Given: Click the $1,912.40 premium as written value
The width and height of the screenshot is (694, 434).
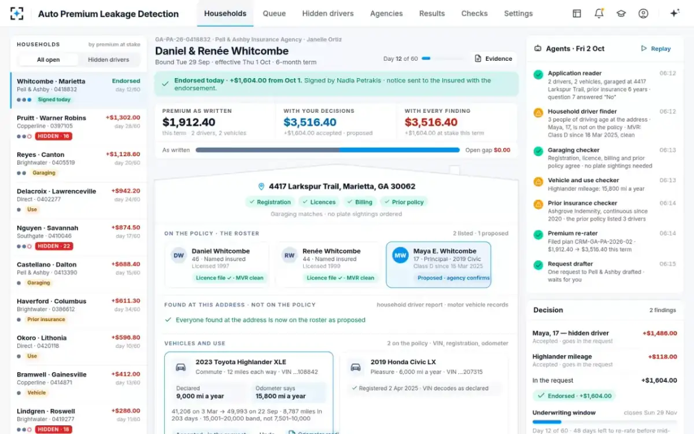Looking at the screenshot, I should pyautogui.click(x=189, y=122).
